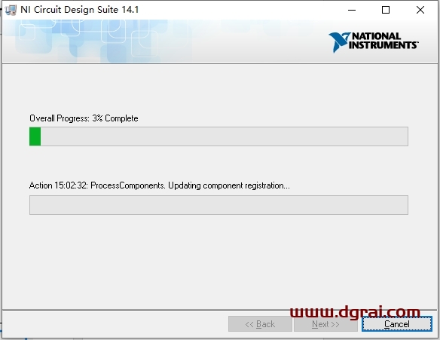Click the 'Overall Progress: 3% Complete' text
This screenshot has height=340, width=440.
point(84,118)
